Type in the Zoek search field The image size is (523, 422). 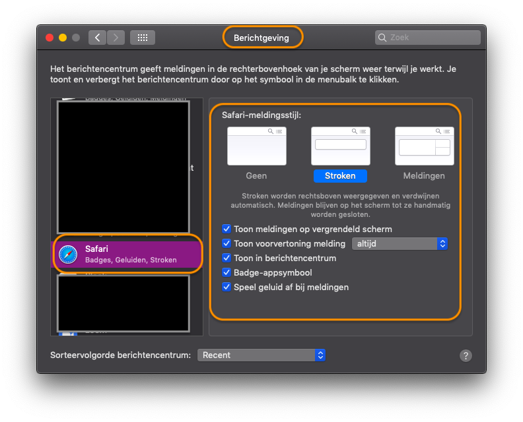[x=428, y=38]
